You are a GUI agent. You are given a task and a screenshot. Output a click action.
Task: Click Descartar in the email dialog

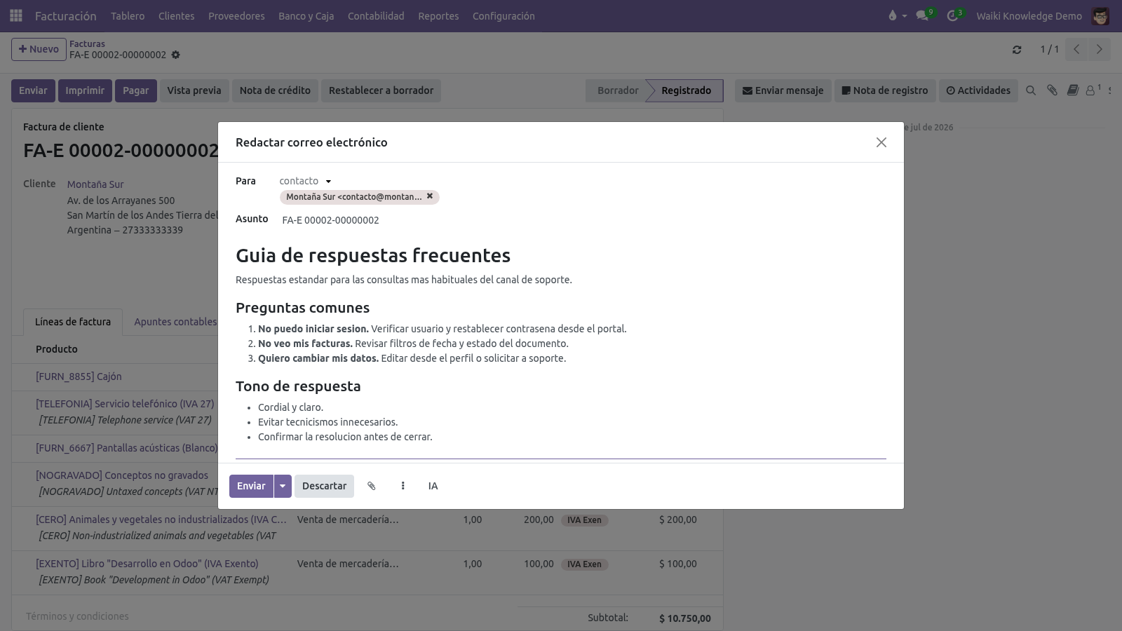pos(324,486)
